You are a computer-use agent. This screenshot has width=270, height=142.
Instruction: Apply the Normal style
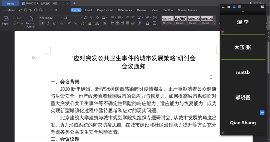click(167, 21)
